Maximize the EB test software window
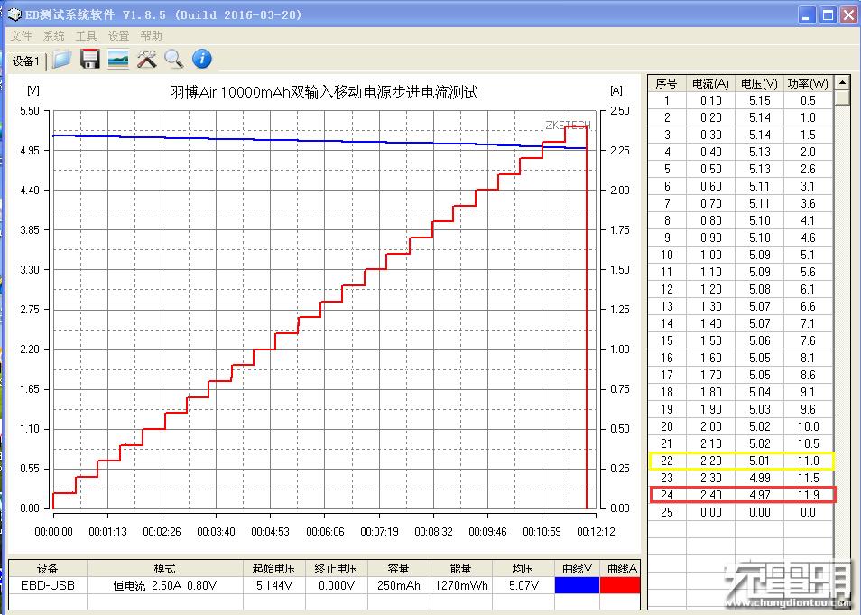The height and width of the screenshot is (615, 861). click(828, 15)
